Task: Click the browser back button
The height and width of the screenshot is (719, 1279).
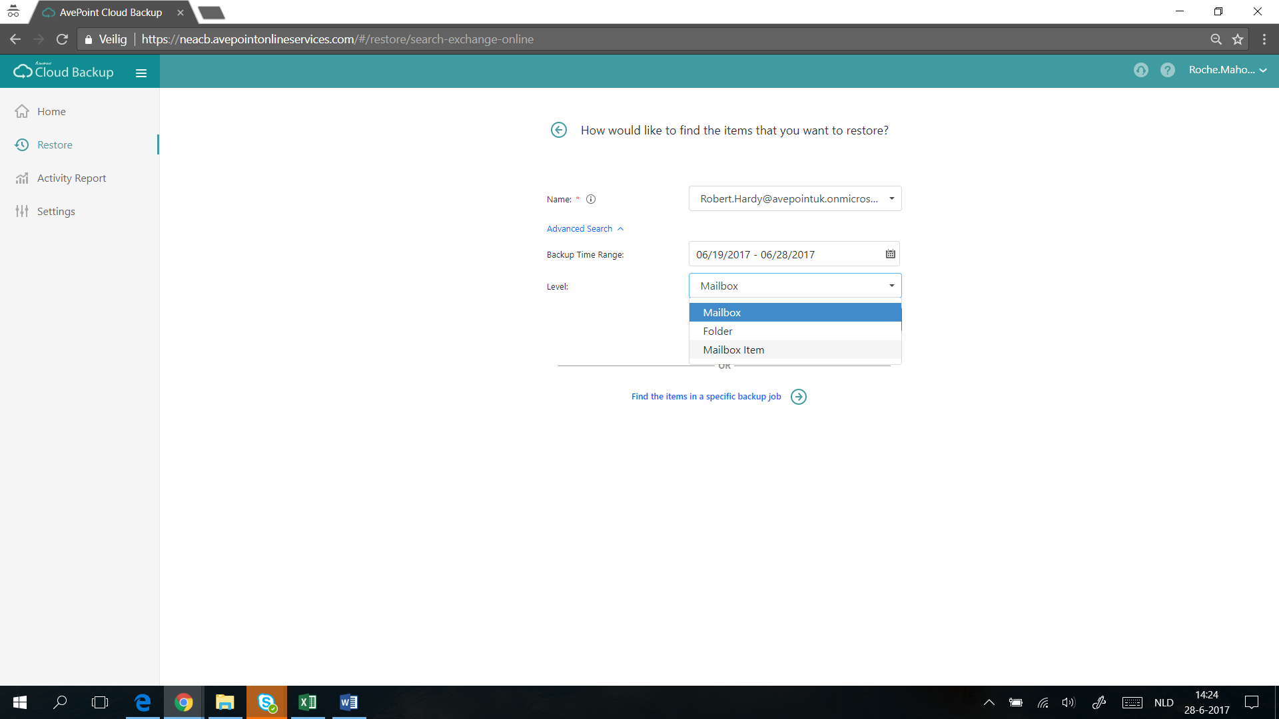Action: 15,39
